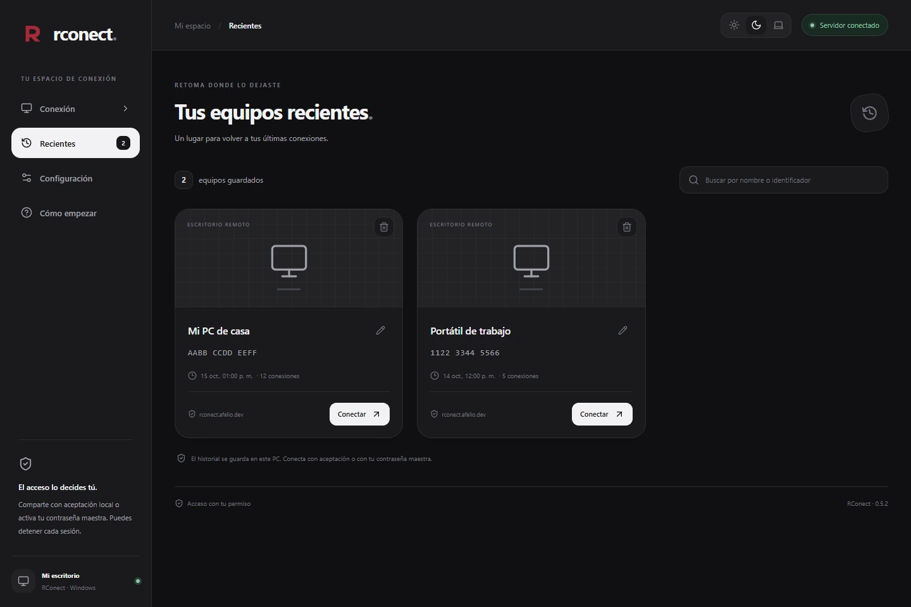Screen dimensions: 911x607
Task: Click the monitor icon on Mi PC de casa
Action: coord(289,261)
